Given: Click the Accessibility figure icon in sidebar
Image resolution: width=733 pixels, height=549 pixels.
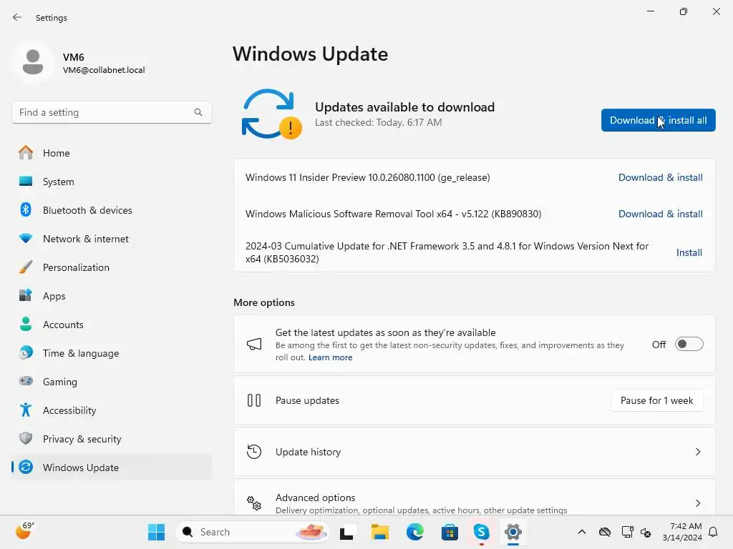Looking at the screenshot, I should 26,410.
